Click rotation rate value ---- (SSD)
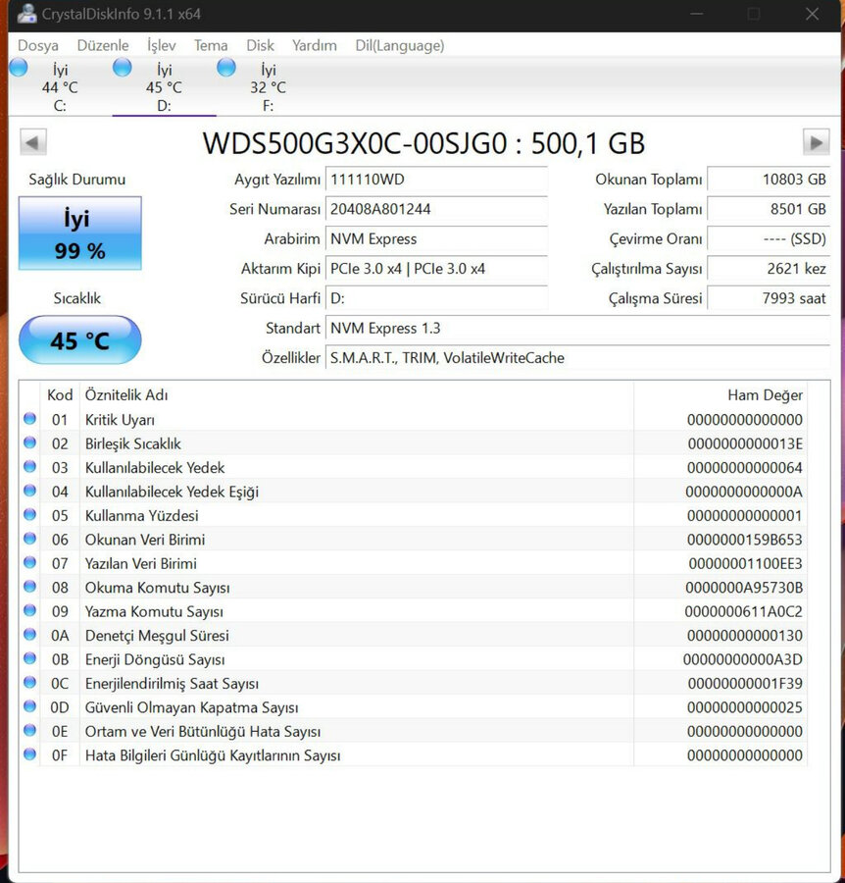The height and width of the screenshot is (883, 845). tap(769, 239)
